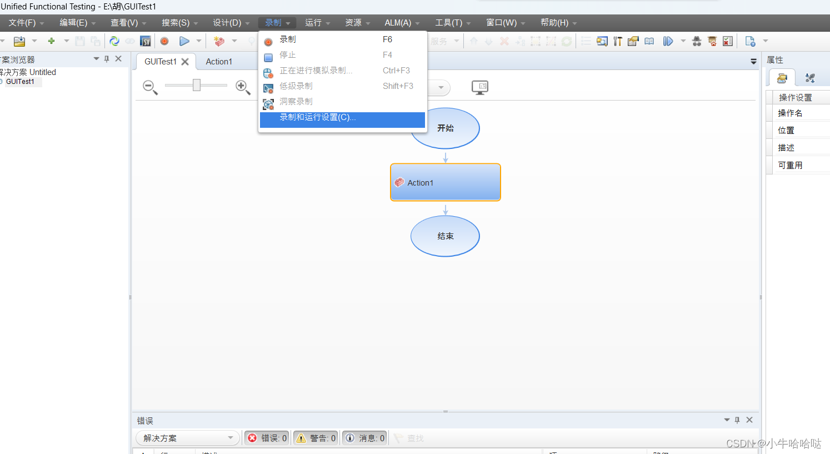The image size is (830, 454).
Task: Click the pin to unpin the 错误 panel
Action: coord(737,420)
